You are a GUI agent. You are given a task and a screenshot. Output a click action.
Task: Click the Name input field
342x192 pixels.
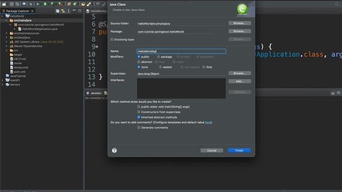tap(181, 51)
